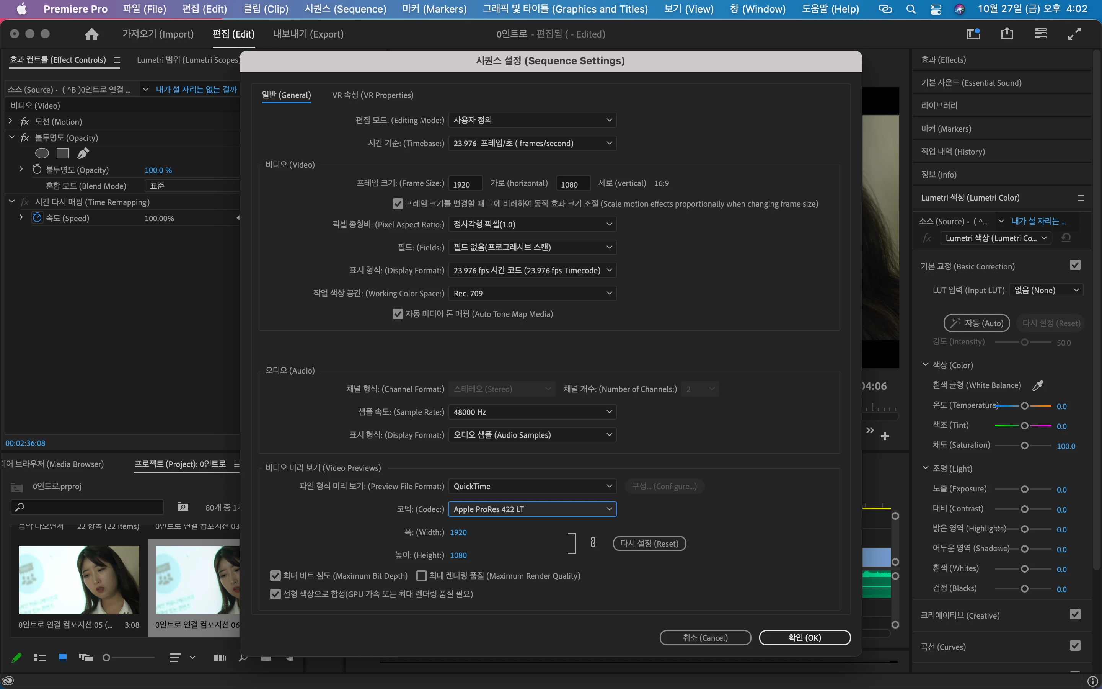Uncheck Auto Tone Map Media checkbox

coord(398,314)
